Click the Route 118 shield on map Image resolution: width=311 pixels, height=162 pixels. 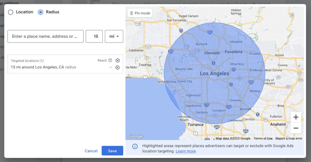pos(138,24)
